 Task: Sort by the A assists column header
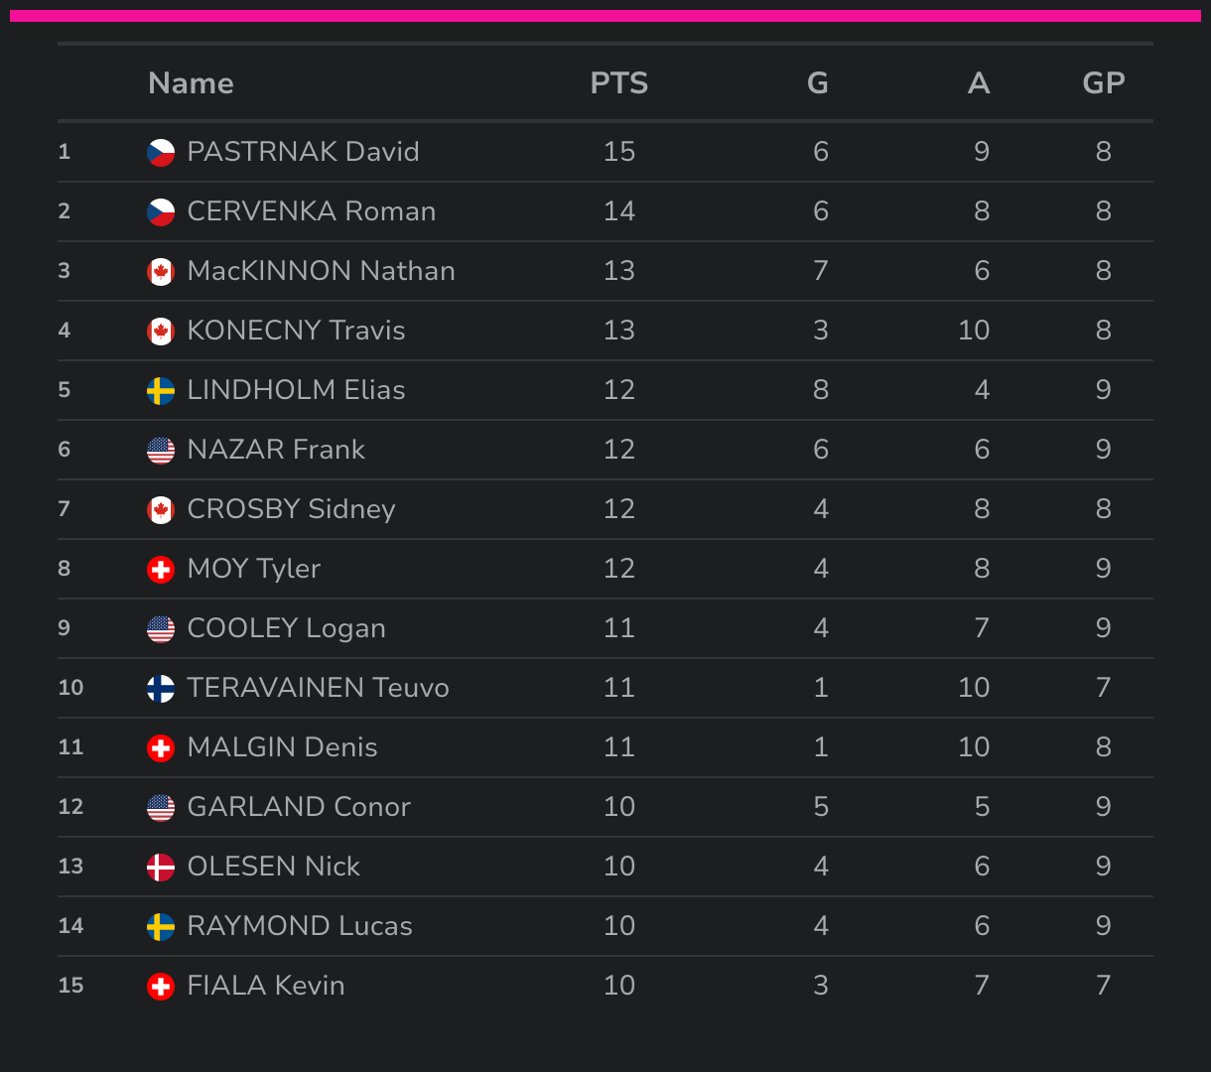pyautogui.click(x=979, y=83)
